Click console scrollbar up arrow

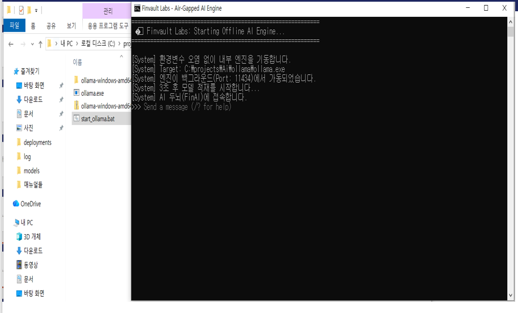pyautogui.click(x=511, y=22)
